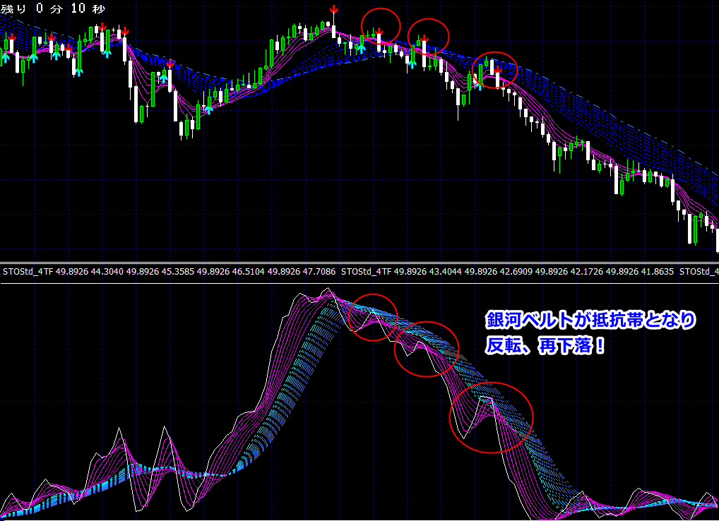719x521 pixels.
Task: Click the STOStd_4TF label right after 47.7086
Action: coord(367,272)
